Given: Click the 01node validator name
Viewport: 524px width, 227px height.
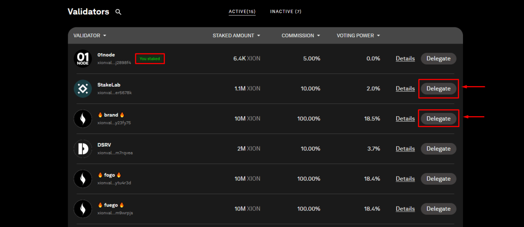Looking at the screenshot, I should [106, 54].
